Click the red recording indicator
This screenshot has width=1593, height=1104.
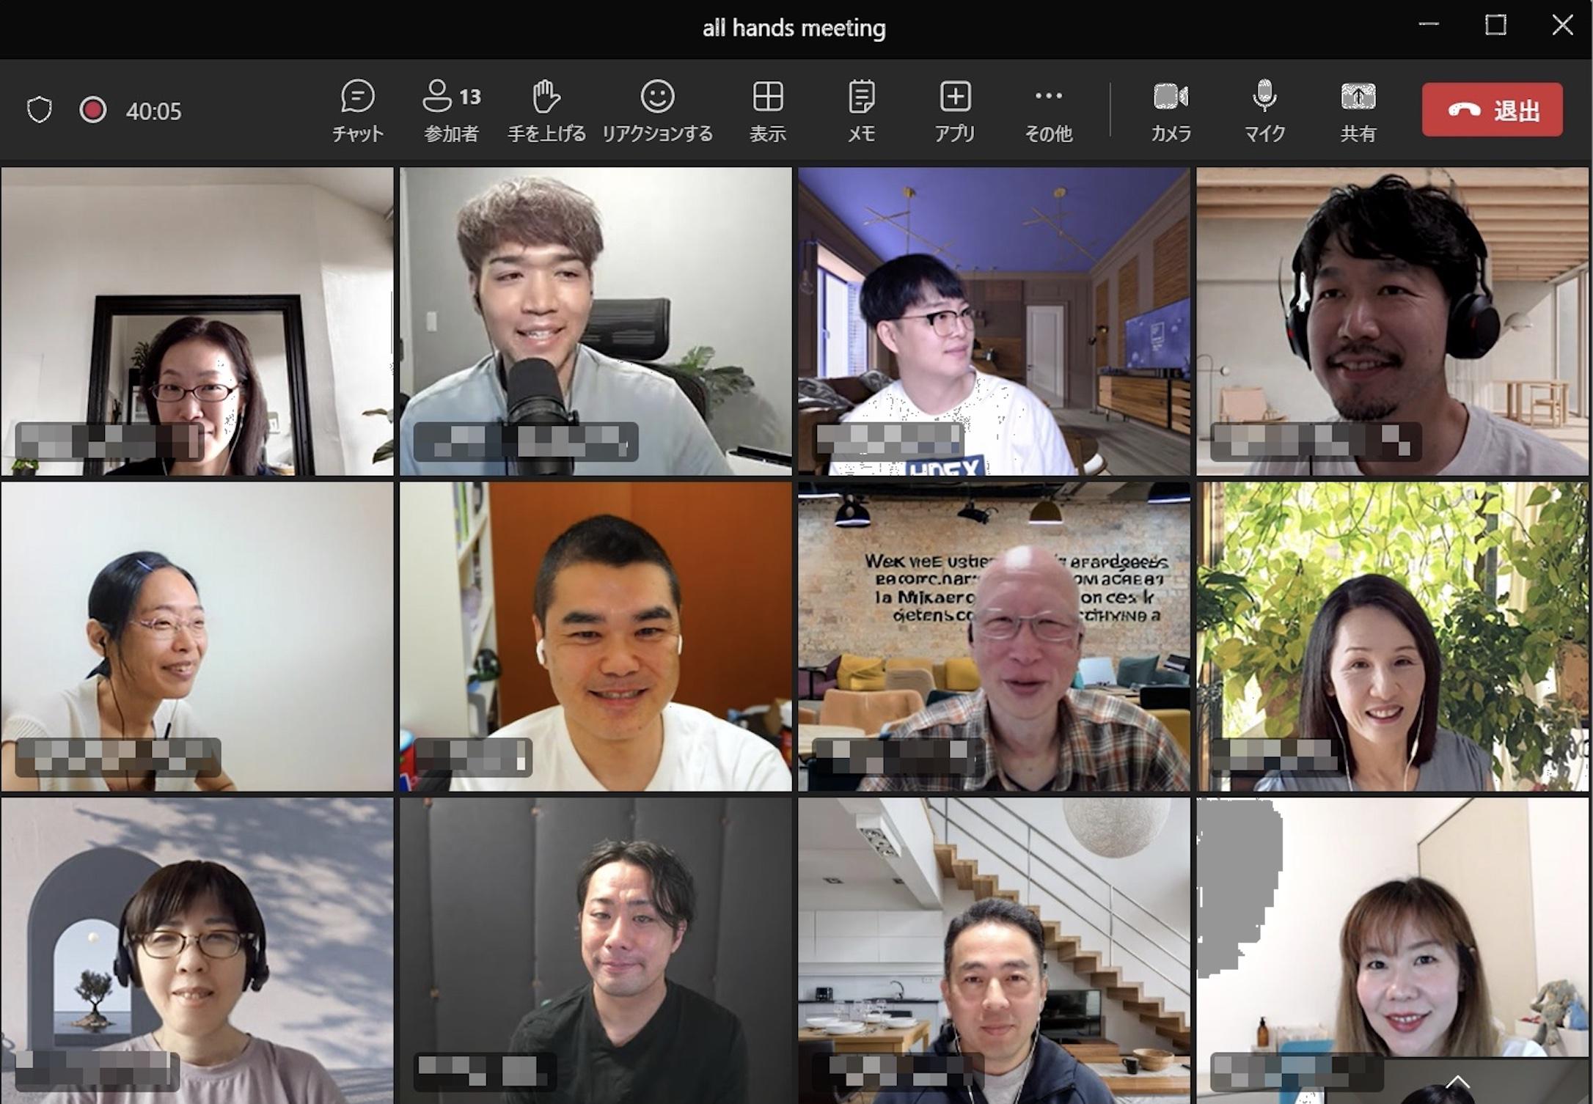tap(93, 110)
